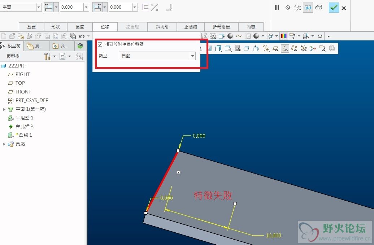Click the flip direction arrows icon
The height and width of the screenshot is (245, 374).
point(155,7)
